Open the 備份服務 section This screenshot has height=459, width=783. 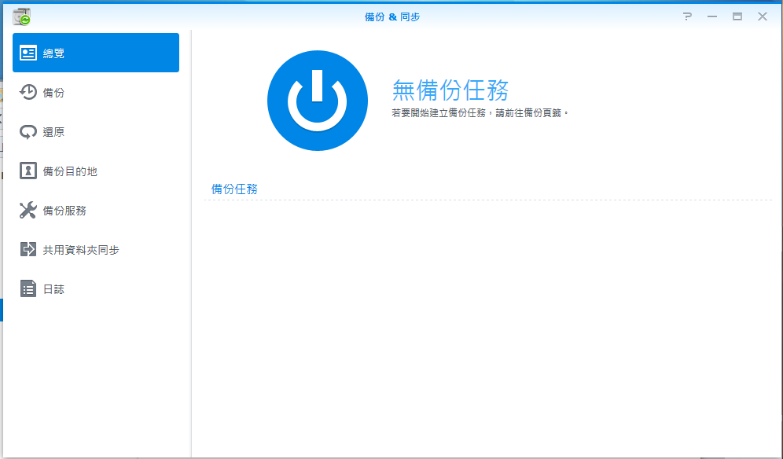tap(96, 211)
